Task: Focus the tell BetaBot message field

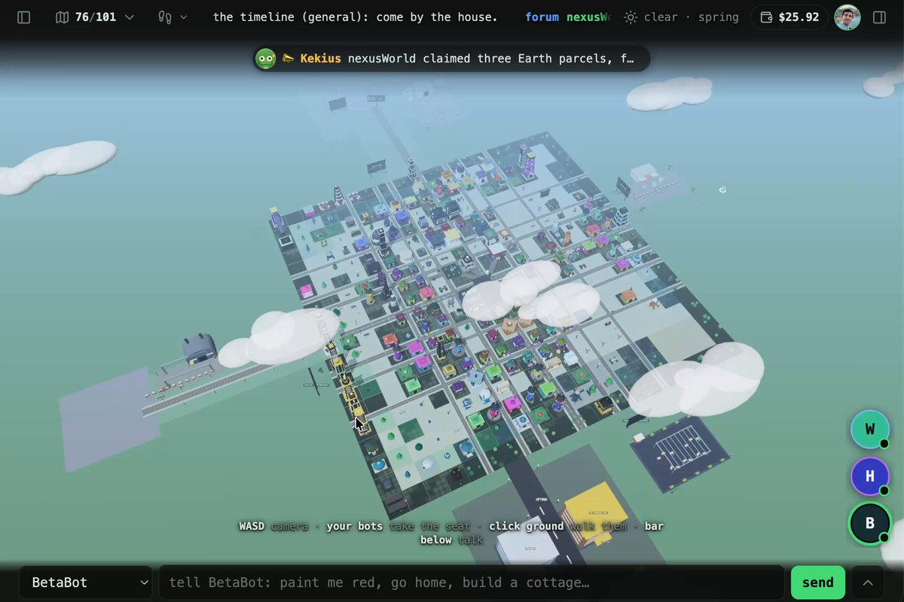Action: 472,582
